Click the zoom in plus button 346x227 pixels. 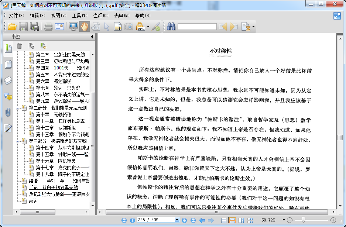tap(333, 220)
